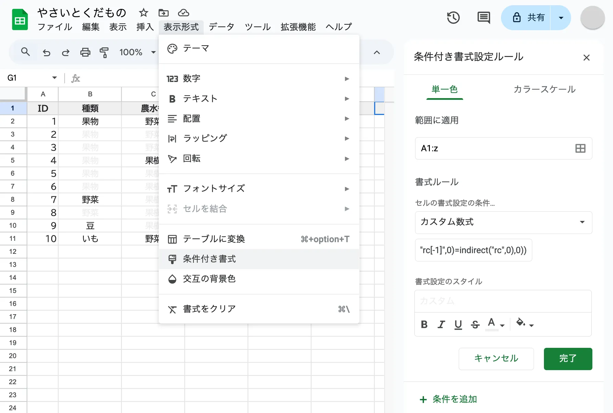613x413 pixels.
Task: Open the share options dropdown arrow
Action: 561,18
